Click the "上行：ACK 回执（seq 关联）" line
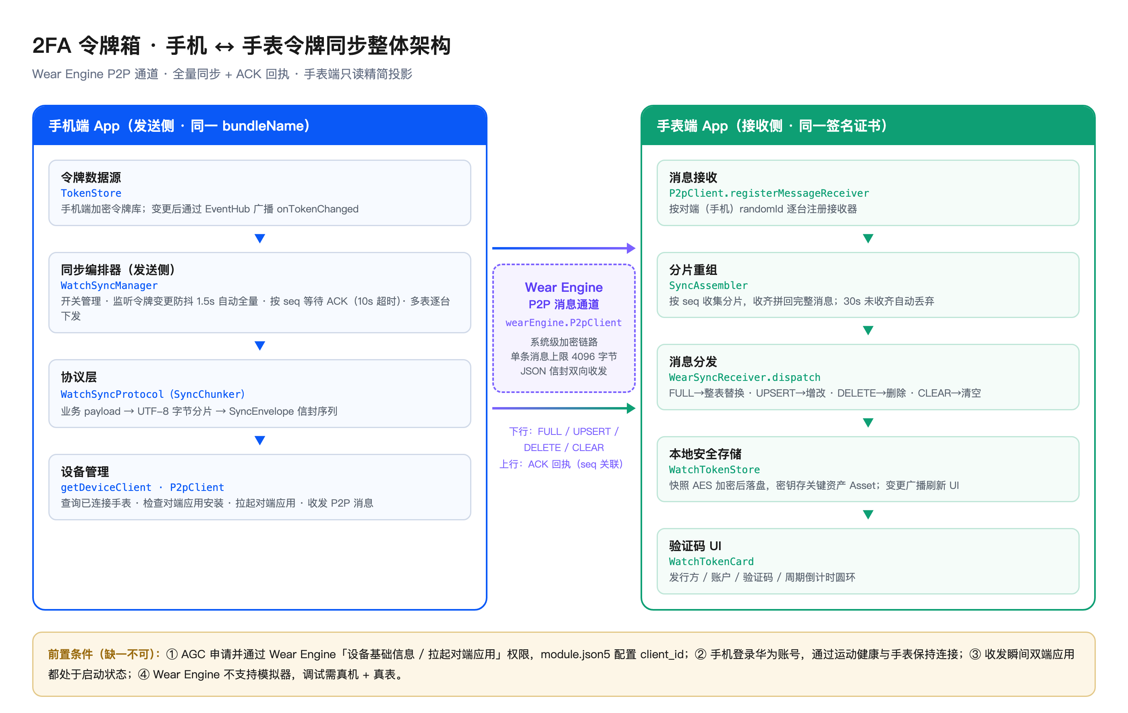Screen dimensions: 1128x713 (561, 464)
